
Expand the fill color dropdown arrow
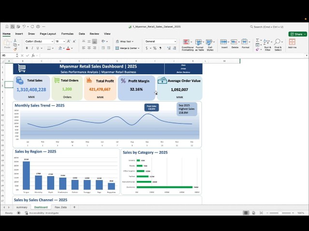pos(64,48)
